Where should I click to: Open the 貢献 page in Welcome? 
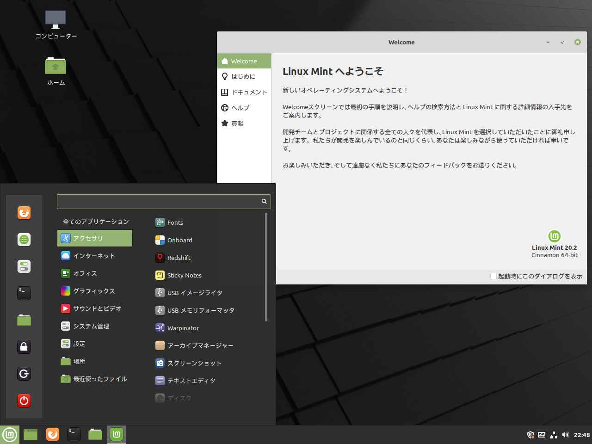(x=237, y=123)
